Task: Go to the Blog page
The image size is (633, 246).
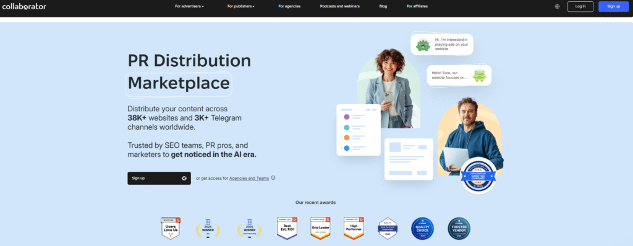Action: pos(383,6)
